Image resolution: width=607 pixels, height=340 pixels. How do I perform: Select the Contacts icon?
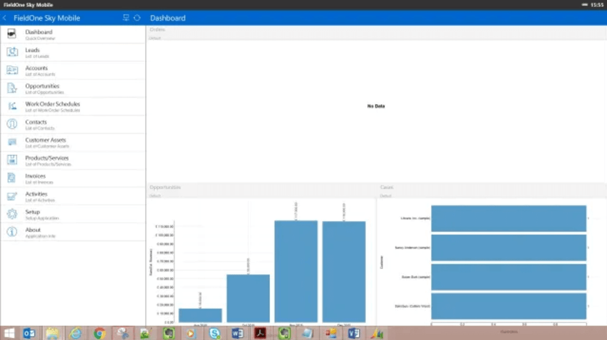(12, 124)
